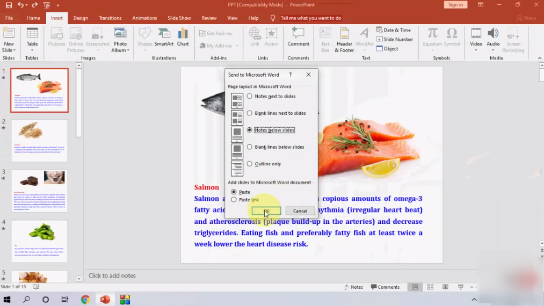The height and width of the screenshot is (306, 544).
Task: Cancel the Send to Word dialog
Action: (x=300, y=210)
